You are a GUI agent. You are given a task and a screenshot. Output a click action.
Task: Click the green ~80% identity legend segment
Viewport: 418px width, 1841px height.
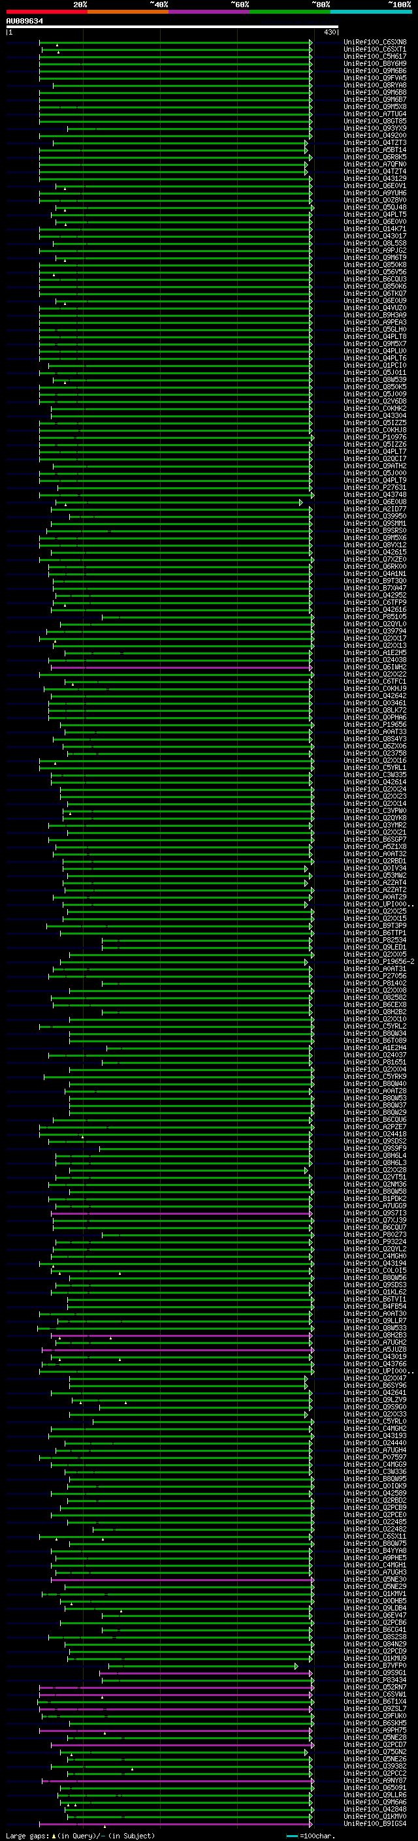click(290, 12)
